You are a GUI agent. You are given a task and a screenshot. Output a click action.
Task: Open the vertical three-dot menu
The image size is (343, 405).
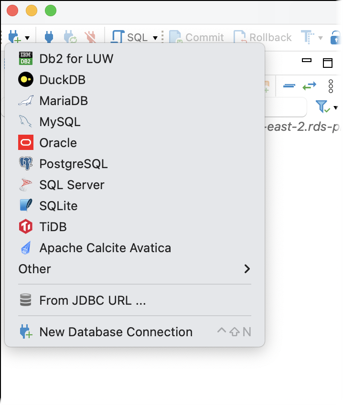click(332, 86)
